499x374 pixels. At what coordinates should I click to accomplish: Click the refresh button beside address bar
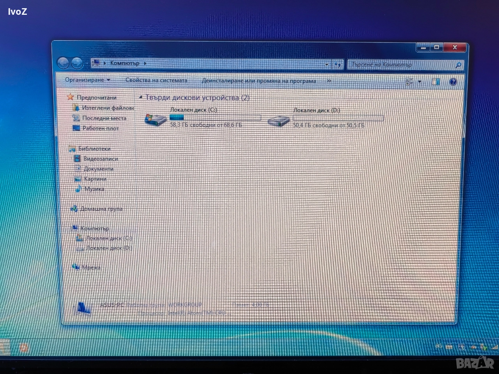(338, 64)
